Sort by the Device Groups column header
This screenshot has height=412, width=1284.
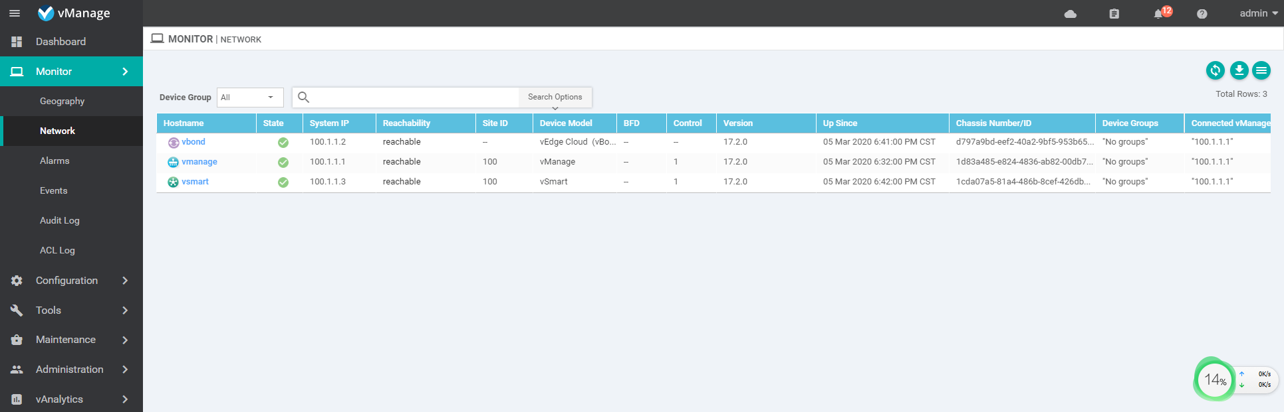pyautogui.click(x=1140, y=123)
